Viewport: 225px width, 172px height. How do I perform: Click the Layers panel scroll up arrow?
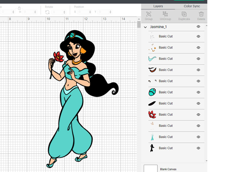[x=206, y=26]
